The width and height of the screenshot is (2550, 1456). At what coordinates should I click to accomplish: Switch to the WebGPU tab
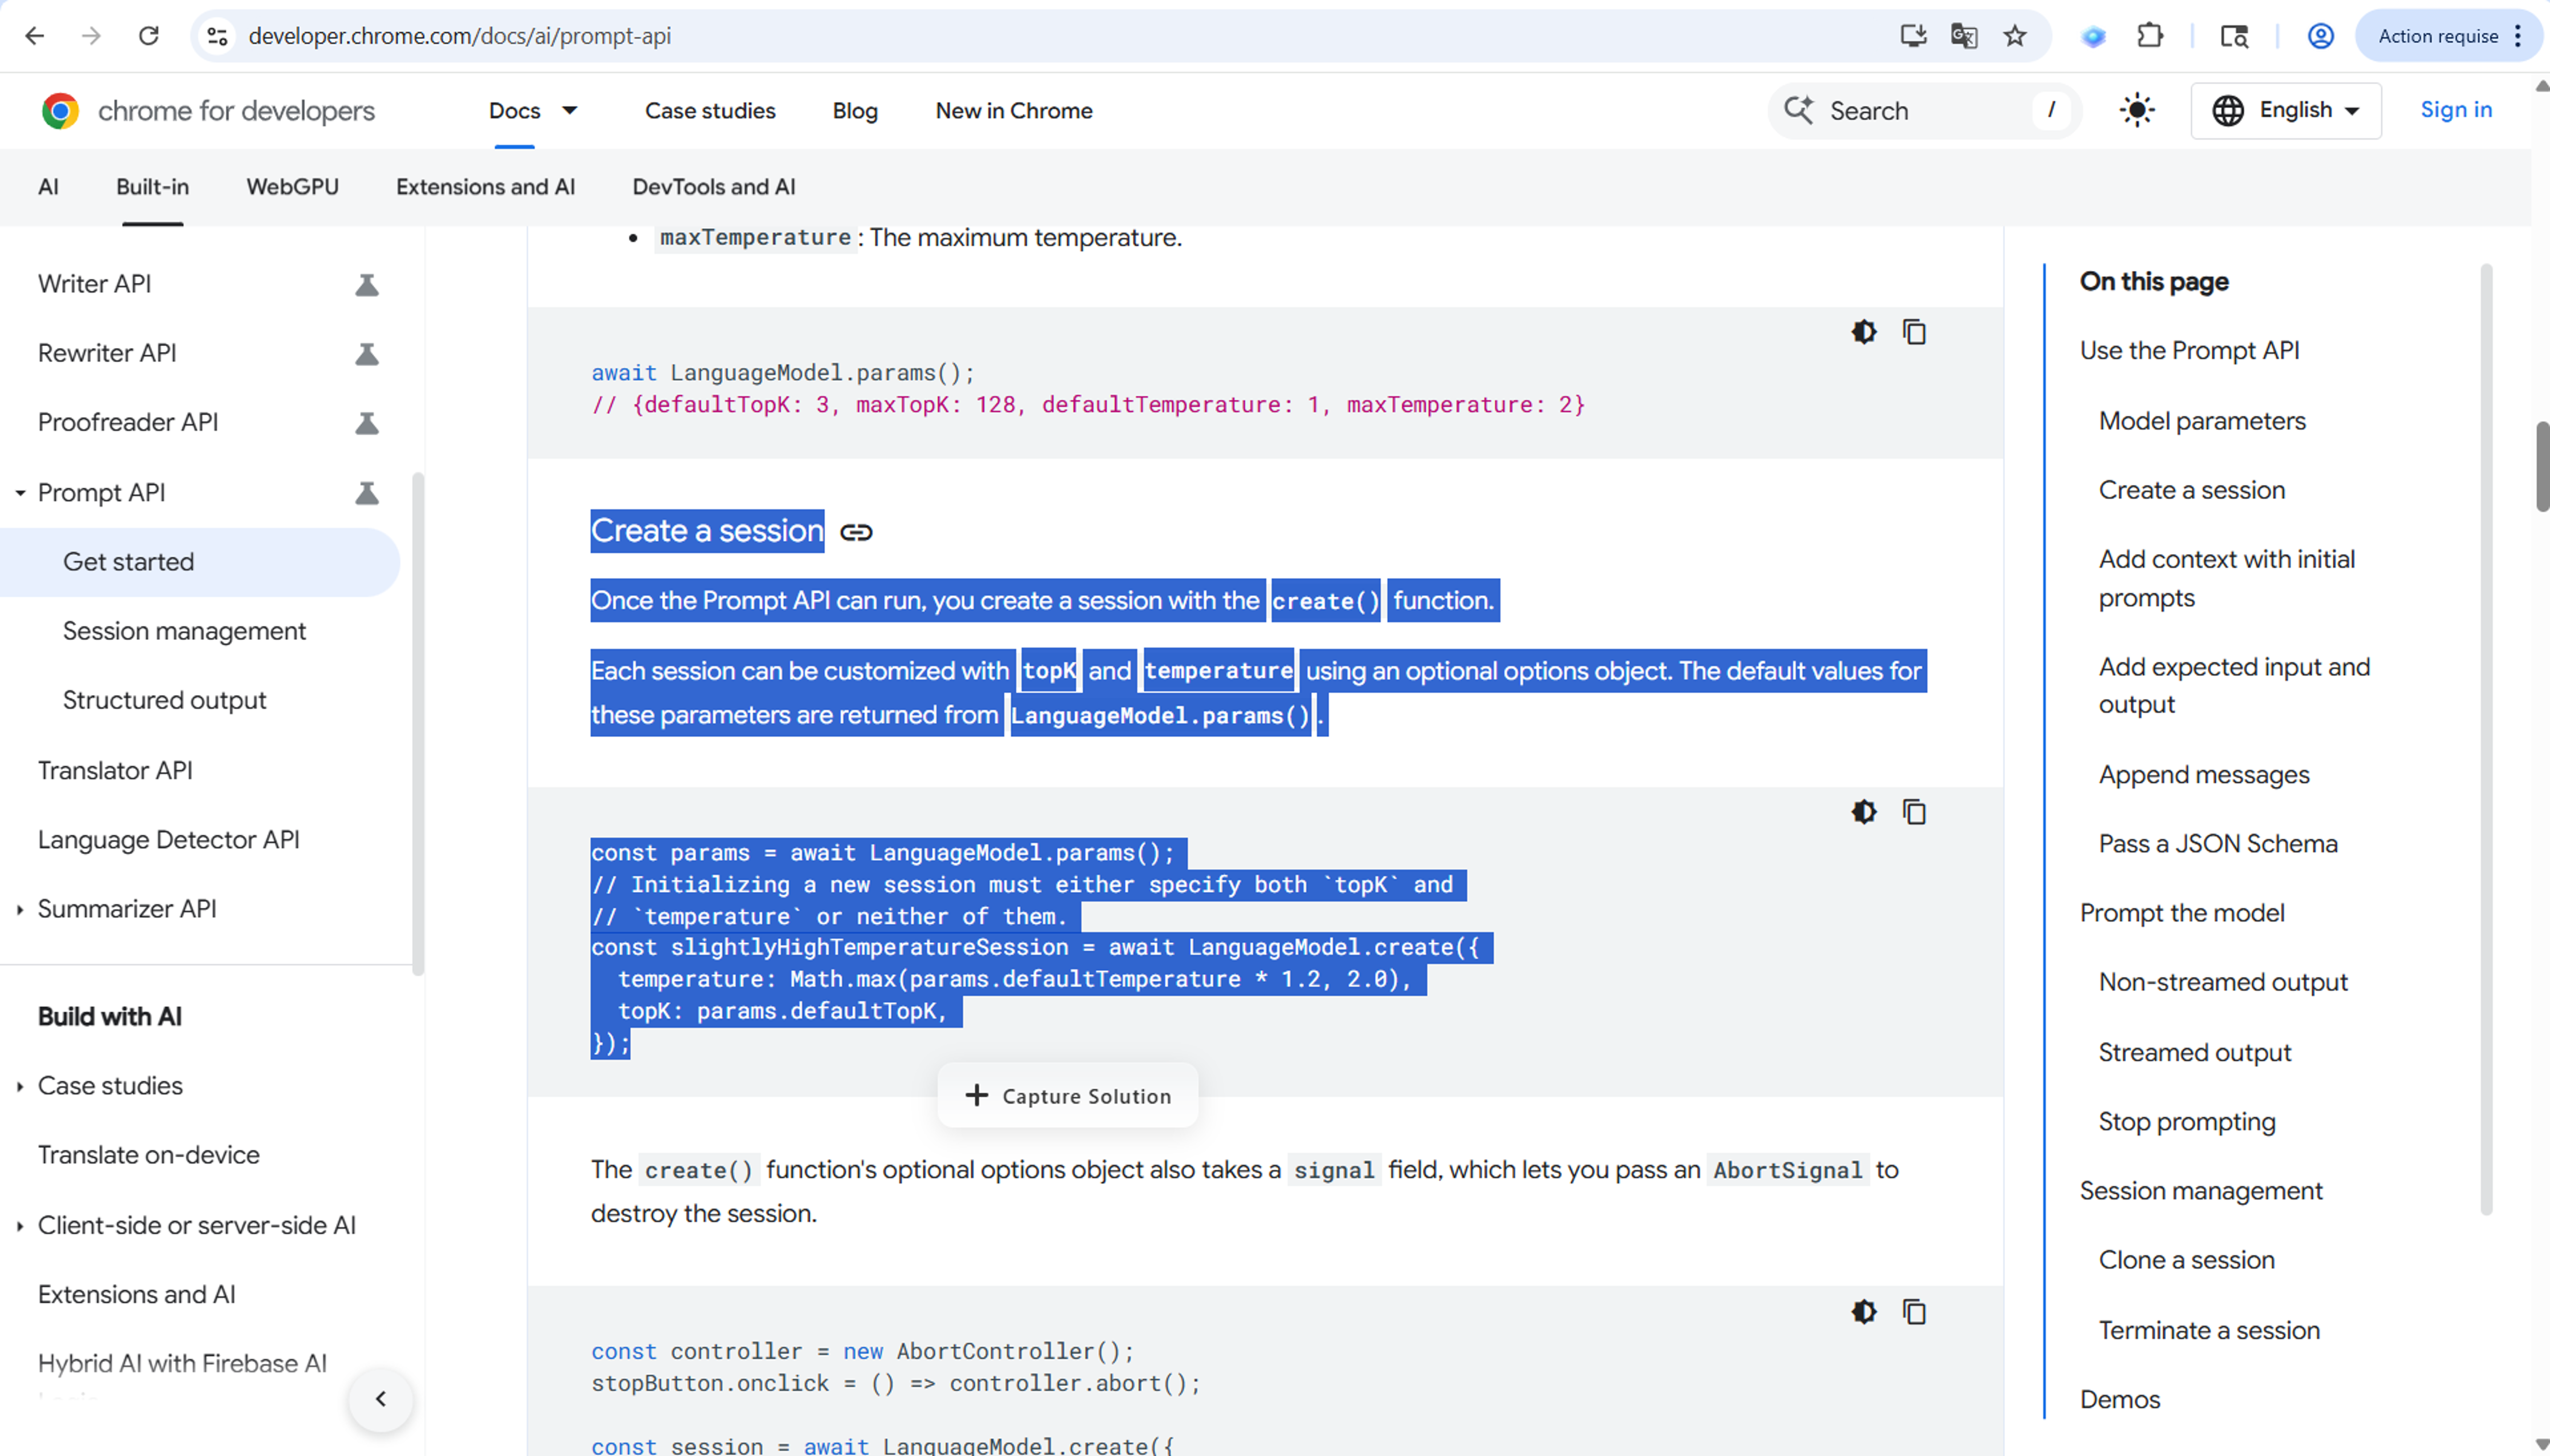pos(292,187)
